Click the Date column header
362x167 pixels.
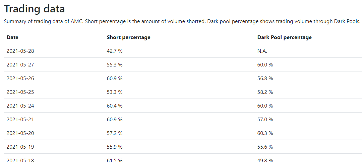pos(12,37)
